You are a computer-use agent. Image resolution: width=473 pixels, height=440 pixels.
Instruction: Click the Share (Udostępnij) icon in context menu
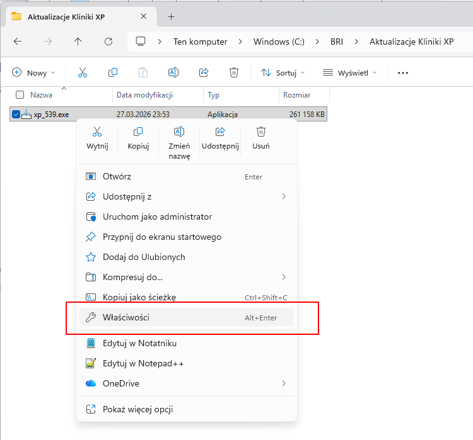click(x=220, y=132)
